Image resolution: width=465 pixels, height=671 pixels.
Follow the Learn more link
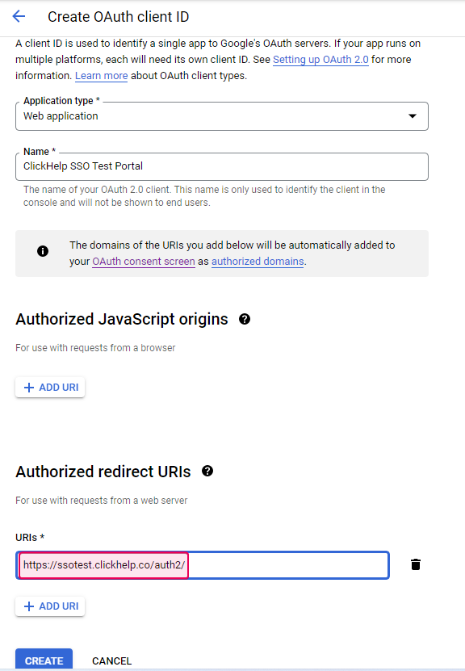pos(101,75)
